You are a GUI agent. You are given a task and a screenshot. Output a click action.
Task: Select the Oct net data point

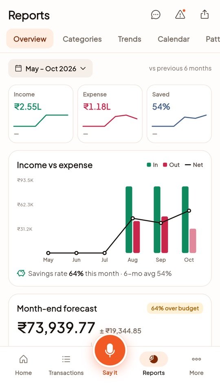(189, 211)
